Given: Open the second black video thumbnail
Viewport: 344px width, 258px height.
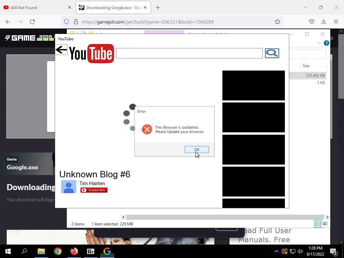Looking at the screenshot, I should [x=254, y=118].
